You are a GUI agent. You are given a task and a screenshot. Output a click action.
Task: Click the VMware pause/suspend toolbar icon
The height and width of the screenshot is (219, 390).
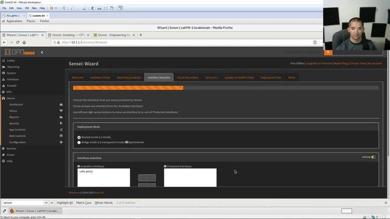52,8
